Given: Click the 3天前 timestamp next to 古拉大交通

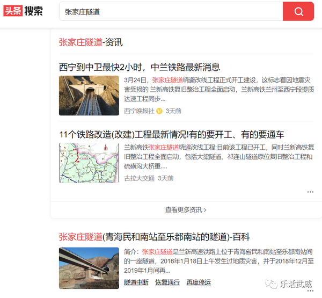Looking at the screenshot, I should (x=165, y=178).
